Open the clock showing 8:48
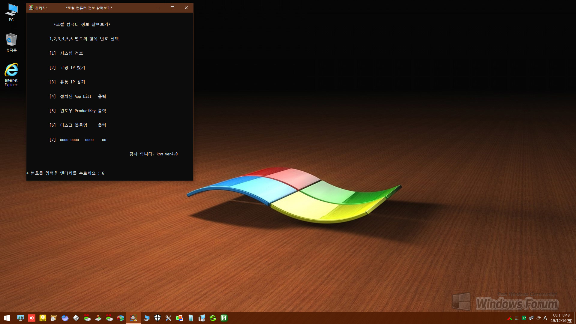 click(561, 318)
